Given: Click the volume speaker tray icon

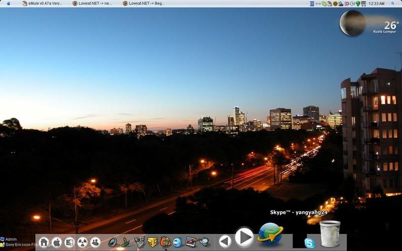Looking at the screenshot, I should coord(352,4).
